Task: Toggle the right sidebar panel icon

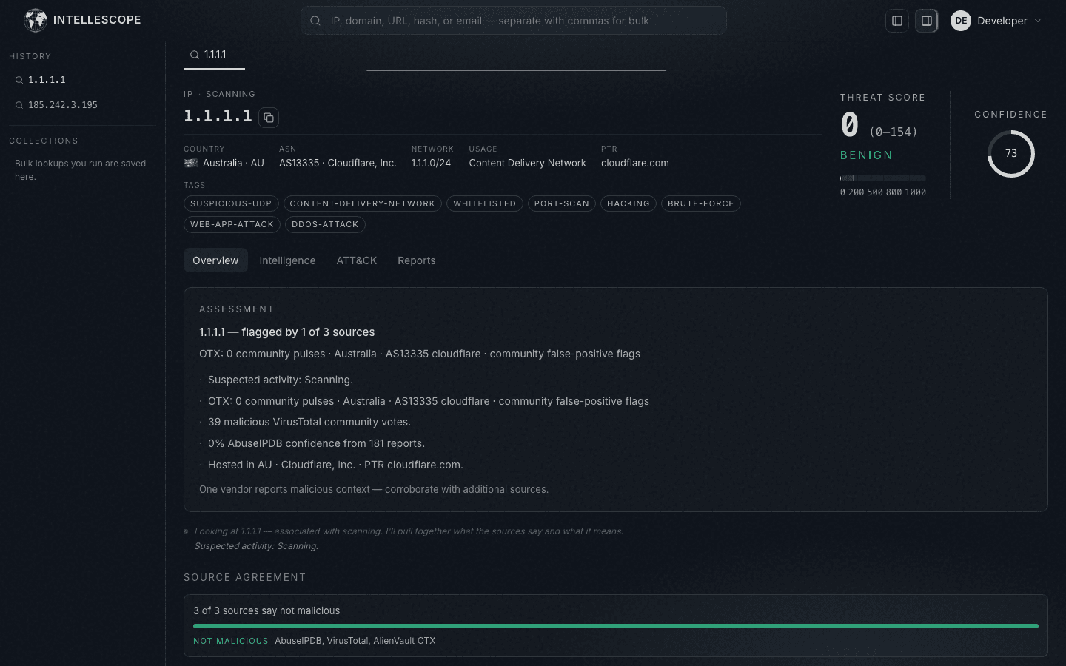Action: (927, 21)
